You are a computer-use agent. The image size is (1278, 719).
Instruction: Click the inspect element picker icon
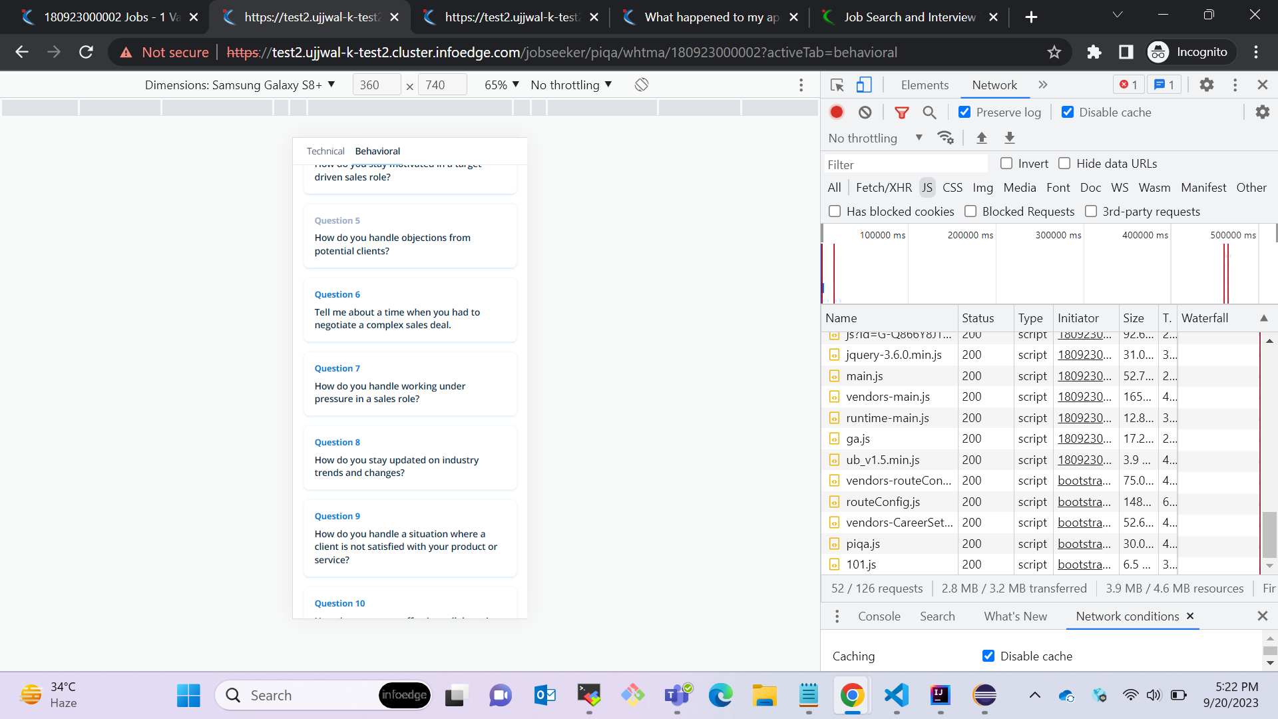(837, 85)
